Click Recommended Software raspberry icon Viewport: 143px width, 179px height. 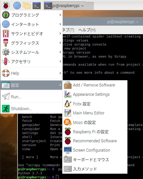click(68, 141)
